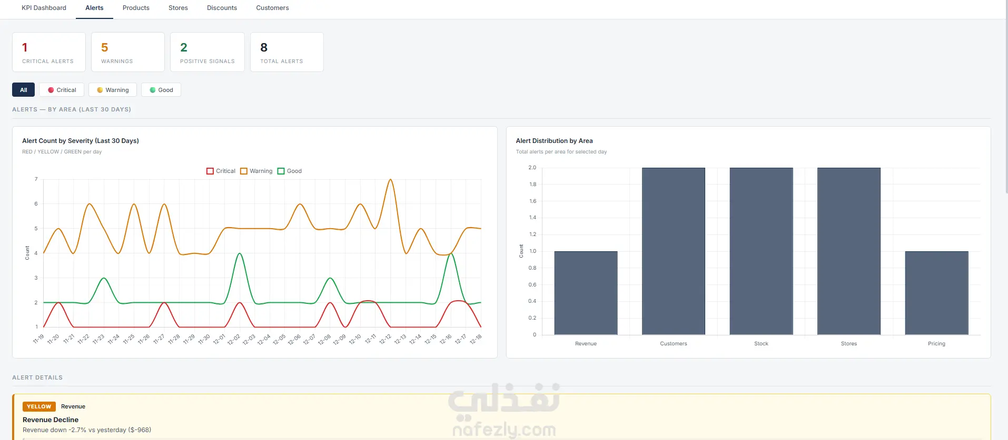Image resolution: width=1008 pixels, height=440 pixels.
Task: Click the Revenue label under bar chart
Action: pyautogui.click(x=586, y=343)
